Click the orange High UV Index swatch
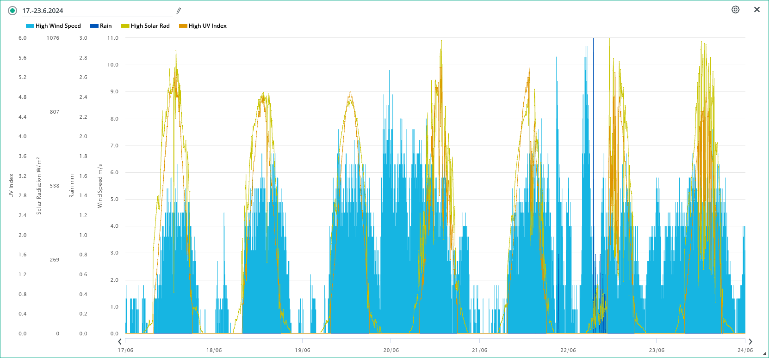769x358 pixels. click(183, 26)
